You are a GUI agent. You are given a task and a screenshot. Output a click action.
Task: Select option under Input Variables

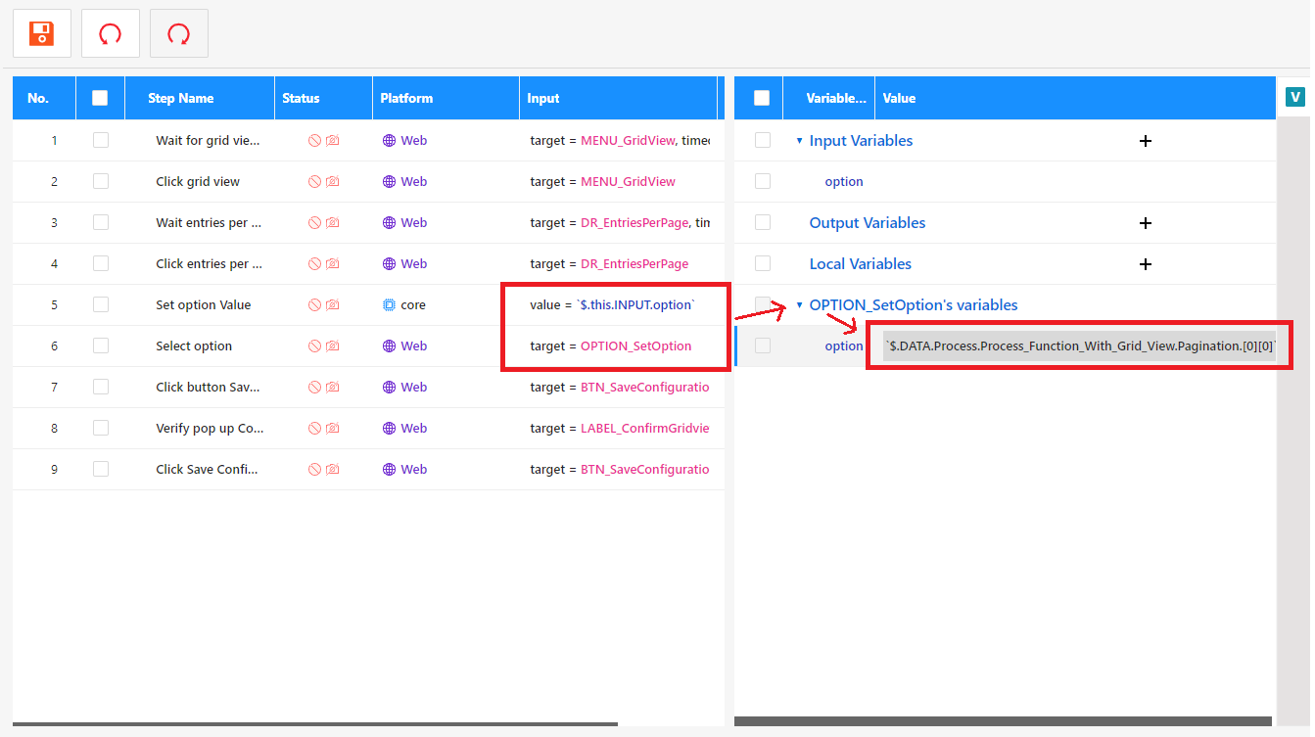coord(844,182)
